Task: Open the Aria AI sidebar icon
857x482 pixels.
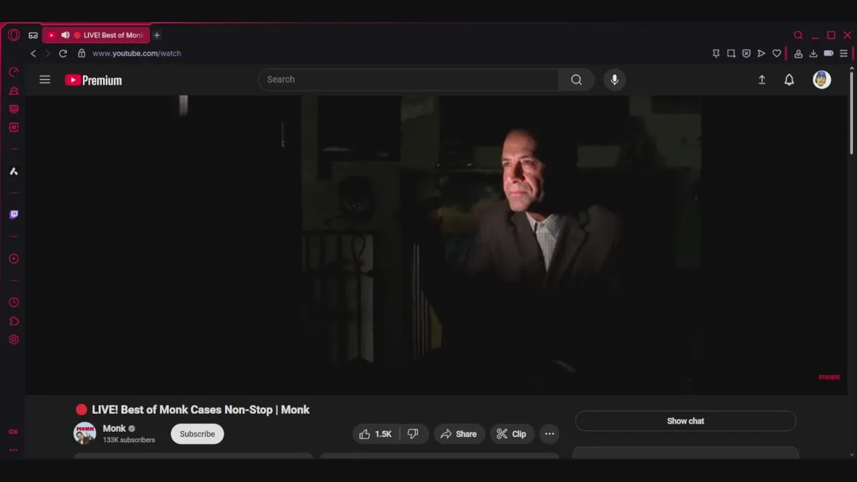Action: pos(13,171)
